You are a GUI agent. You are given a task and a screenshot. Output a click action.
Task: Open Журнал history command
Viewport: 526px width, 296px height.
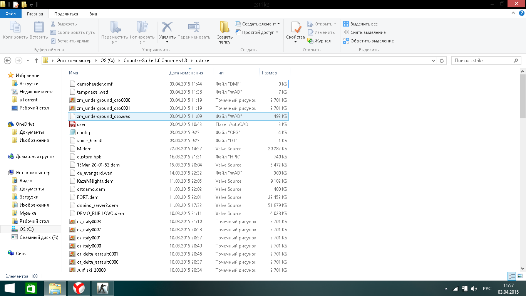319,41
